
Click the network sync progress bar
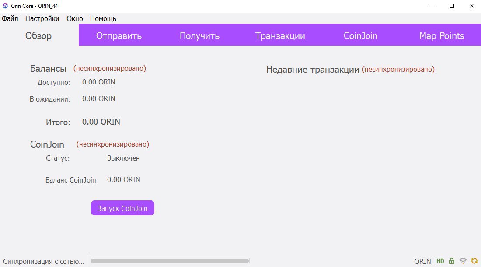[x=170, y=261]
